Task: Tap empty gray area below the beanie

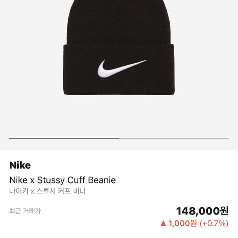Action: (119, 115)
